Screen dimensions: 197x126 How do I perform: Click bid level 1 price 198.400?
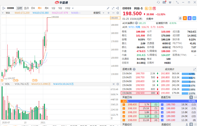pyautogui.click(x=132, y=104)
